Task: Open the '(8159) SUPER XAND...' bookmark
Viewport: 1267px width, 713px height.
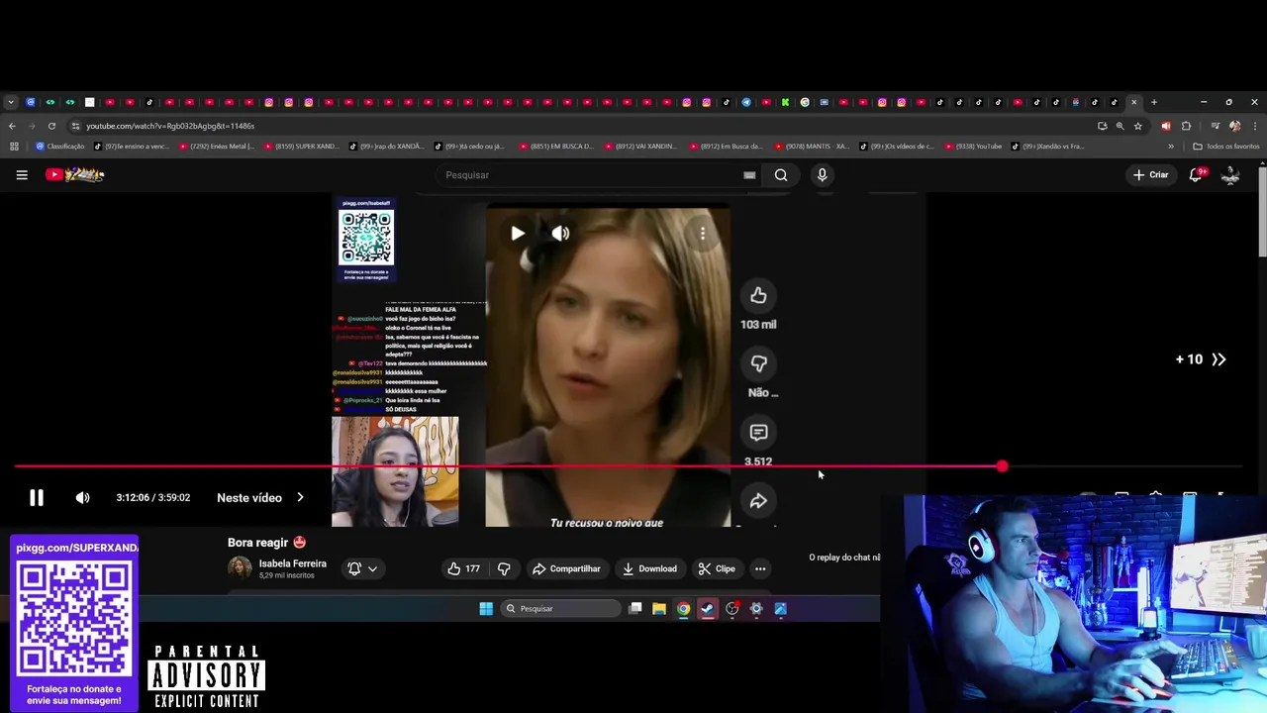Action: click(301, 147)
